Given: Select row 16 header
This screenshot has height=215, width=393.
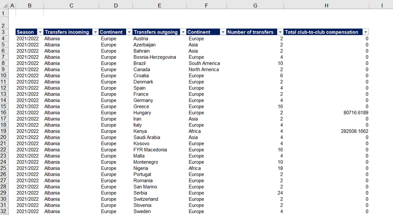Looking at the screenshot, I should [4, 113].
